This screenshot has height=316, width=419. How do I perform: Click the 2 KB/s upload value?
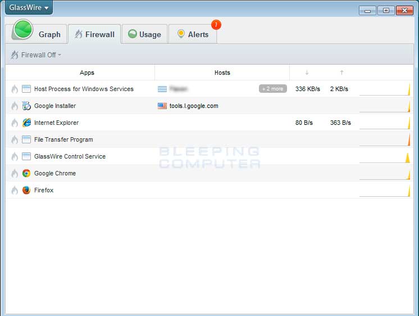[x=339, y=89]
